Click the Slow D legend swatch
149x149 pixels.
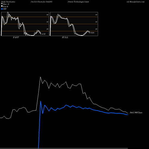(2, 4)
